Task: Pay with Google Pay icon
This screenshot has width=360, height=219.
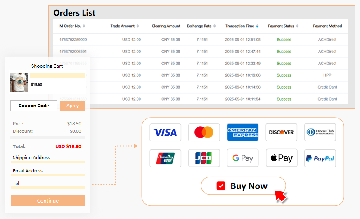Action: [x=243, y=158]
